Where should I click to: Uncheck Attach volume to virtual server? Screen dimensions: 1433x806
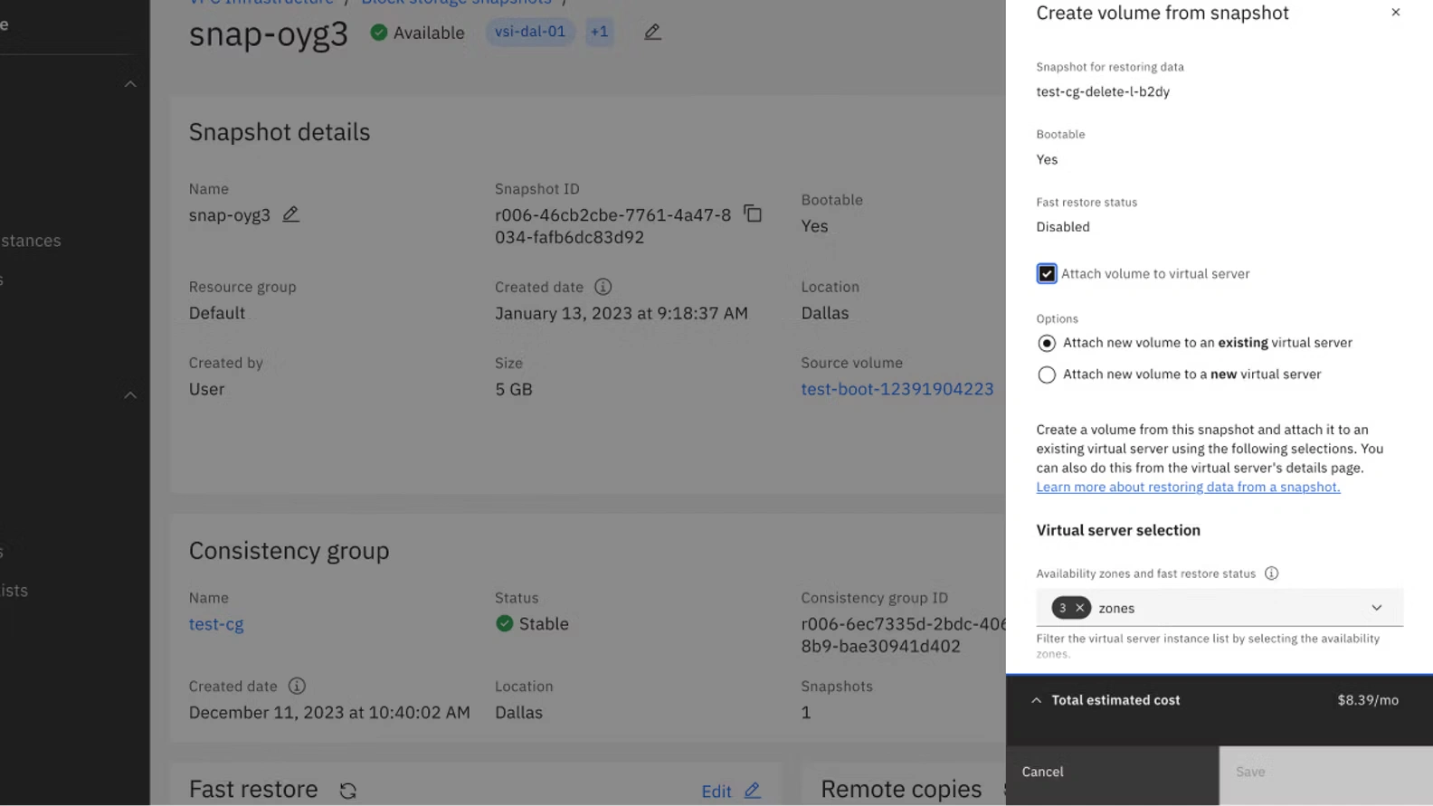click(1047, 273)
